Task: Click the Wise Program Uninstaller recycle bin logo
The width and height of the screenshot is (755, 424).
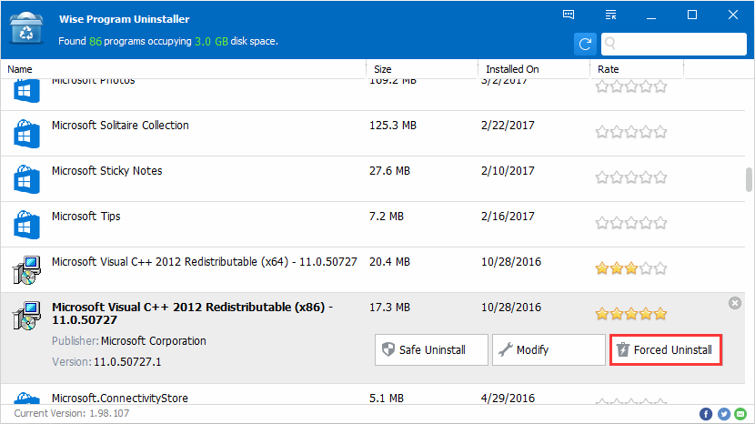Action: tap(26, 29)
